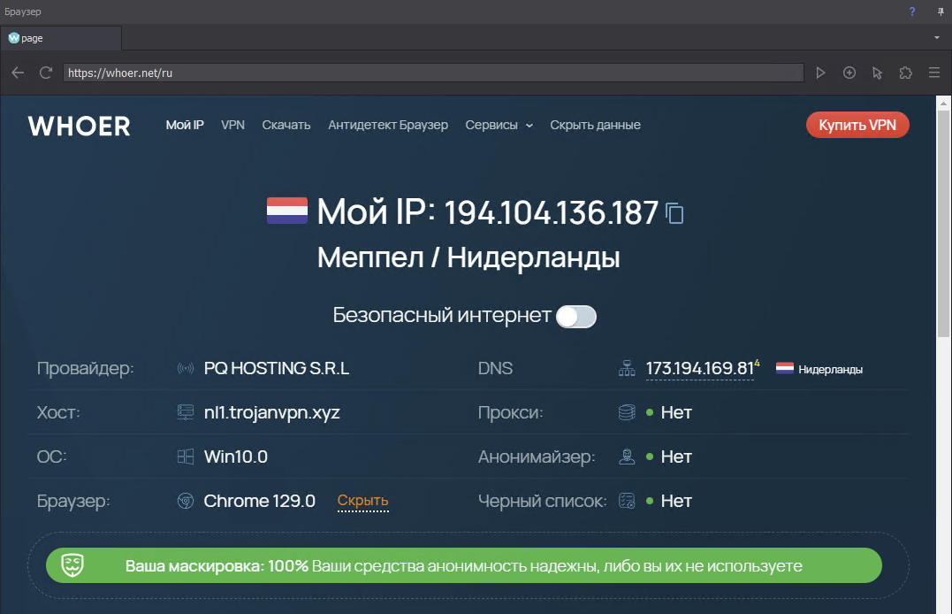Screen dimensions: 952x614
Task: Open the VPN menu item
Action: (x=232, y=126)
